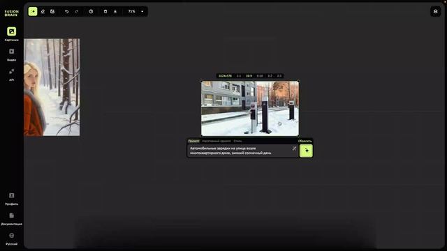Open the Видео section icon
This screenshot has width=447, height=251.
(11, 52)
